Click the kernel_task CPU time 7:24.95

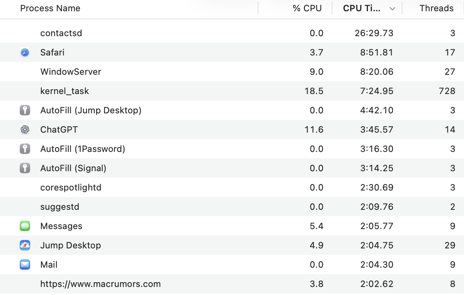[377, 91]
